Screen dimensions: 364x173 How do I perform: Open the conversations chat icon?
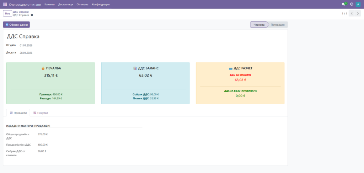pyautogui.click(x=343, y=4)
